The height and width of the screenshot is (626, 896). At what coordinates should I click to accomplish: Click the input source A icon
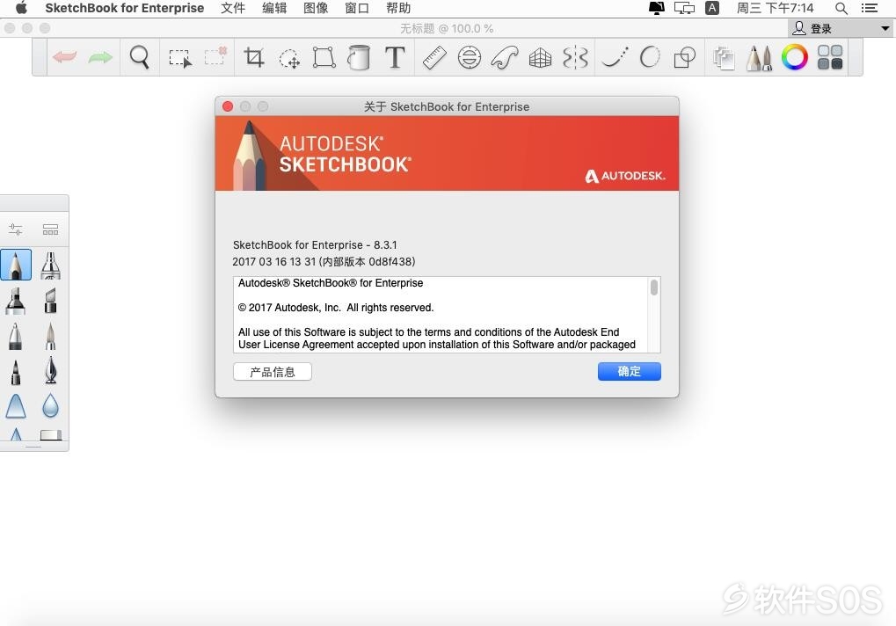[x=712, y=8]
